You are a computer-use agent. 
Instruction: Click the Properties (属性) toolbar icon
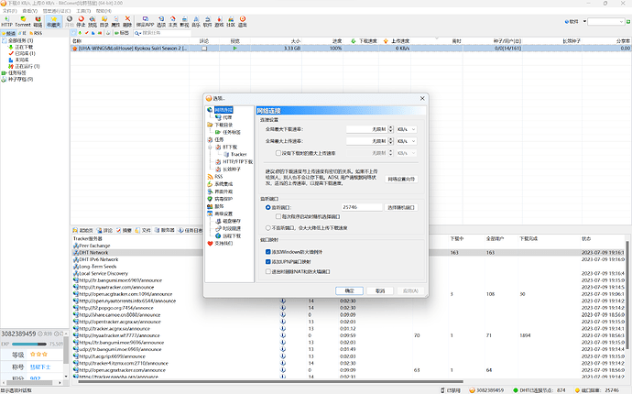pos(115,21)
